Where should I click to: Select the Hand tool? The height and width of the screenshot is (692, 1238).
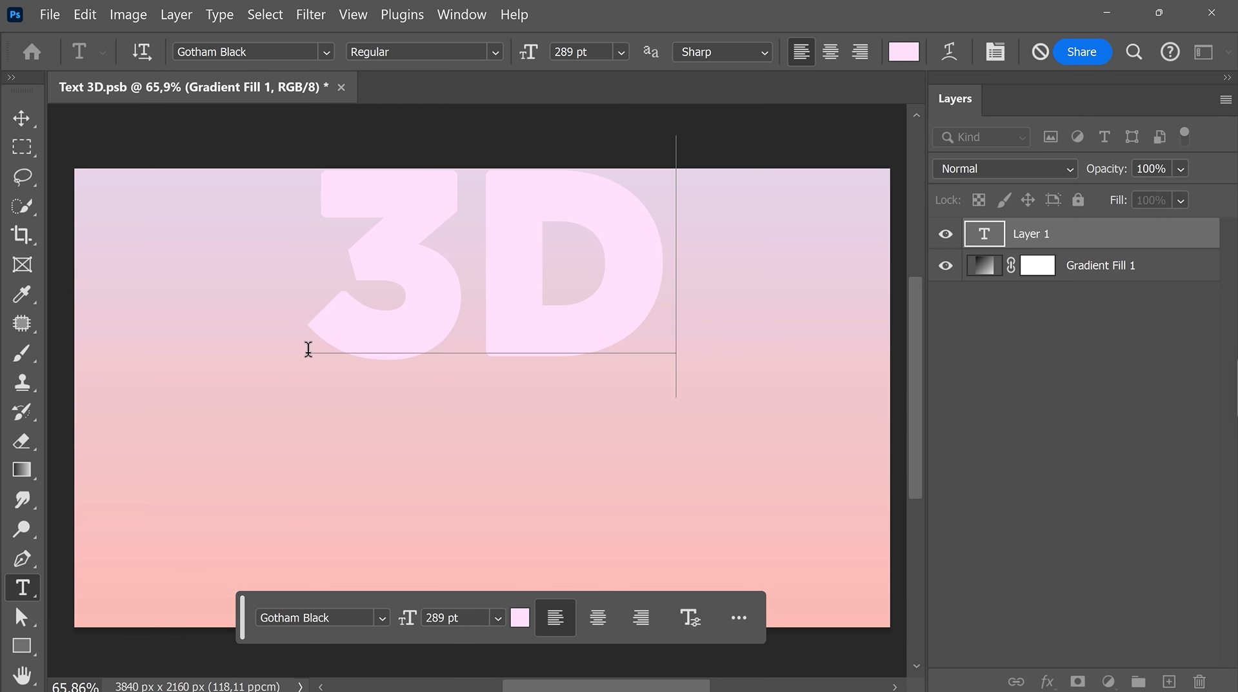pos(21,675)
